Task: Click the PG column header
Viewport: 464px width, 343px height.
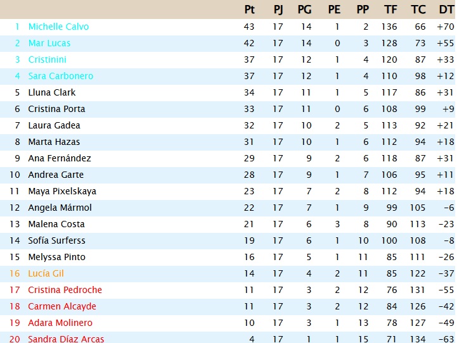Action: tap(305, 9)
